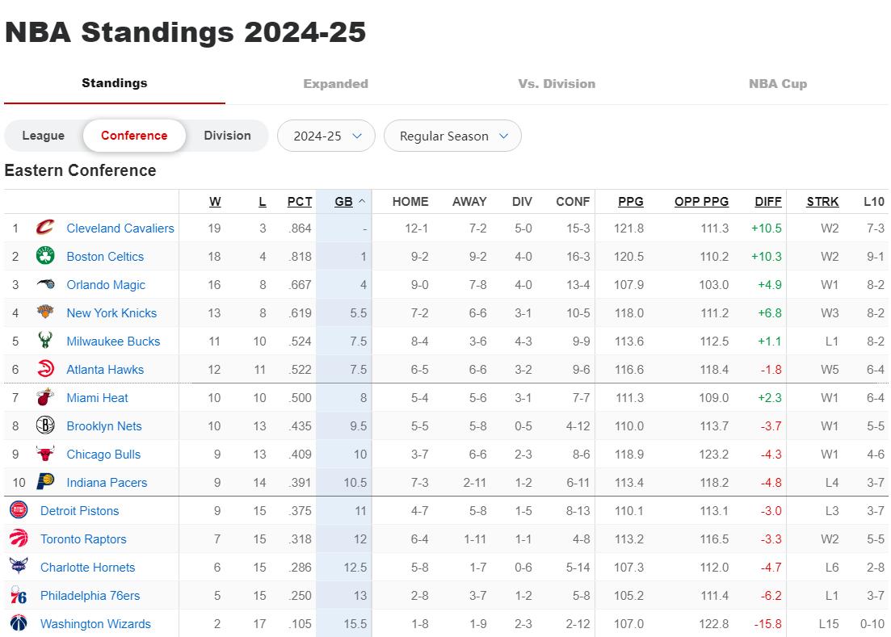891x637 pixels.
Task: Sort standings by PPG column
Action: coord(630,202)
